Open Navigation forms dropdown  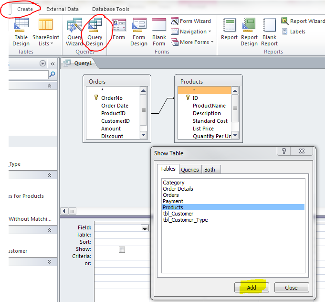tap(191, 32)
